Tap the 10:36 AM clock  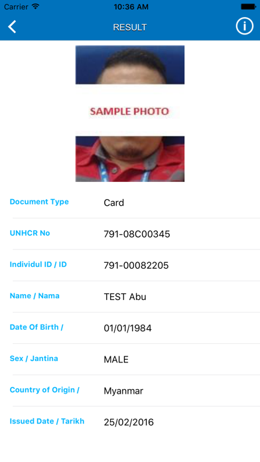pos(131,7)
